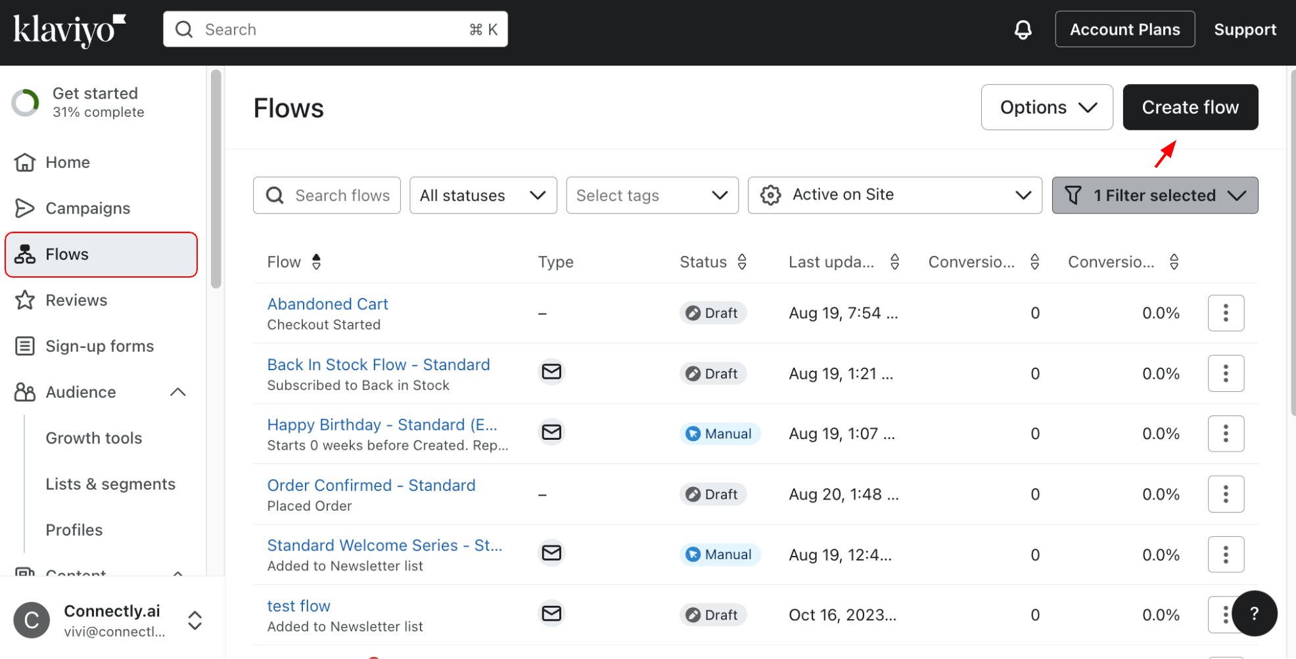Image resolution: width=1296 pixels, height=659 pixels.
Task: Open the three-dot menu for Back In Stock Flow
Action: click(1226, 373)
